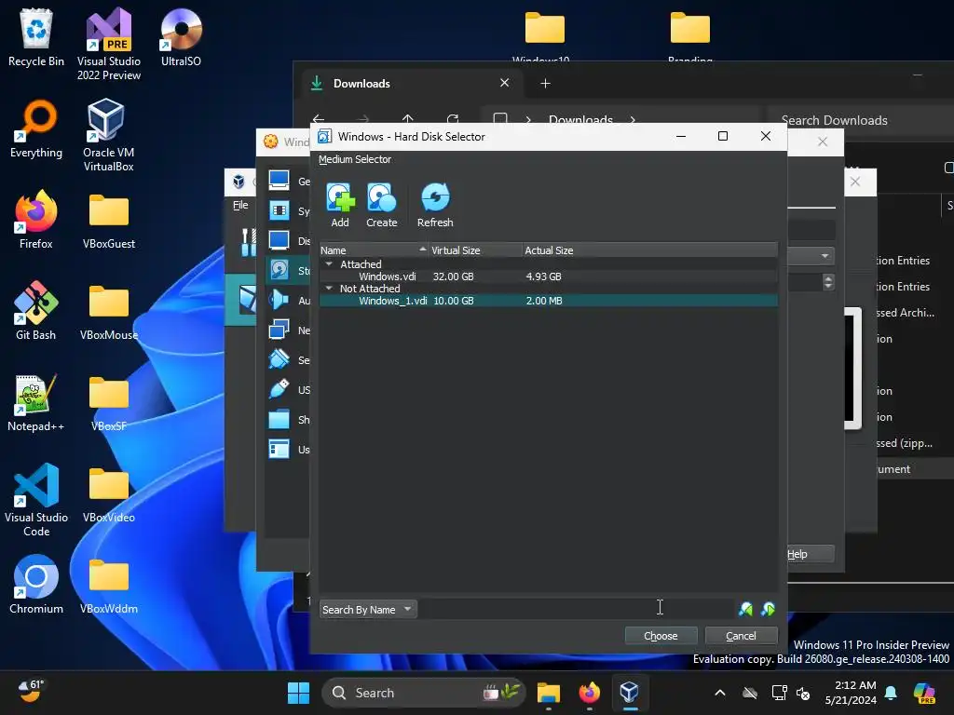Open dropdown arrow in settings window behind
Screen dimensions: 954x715
[825, 255]
